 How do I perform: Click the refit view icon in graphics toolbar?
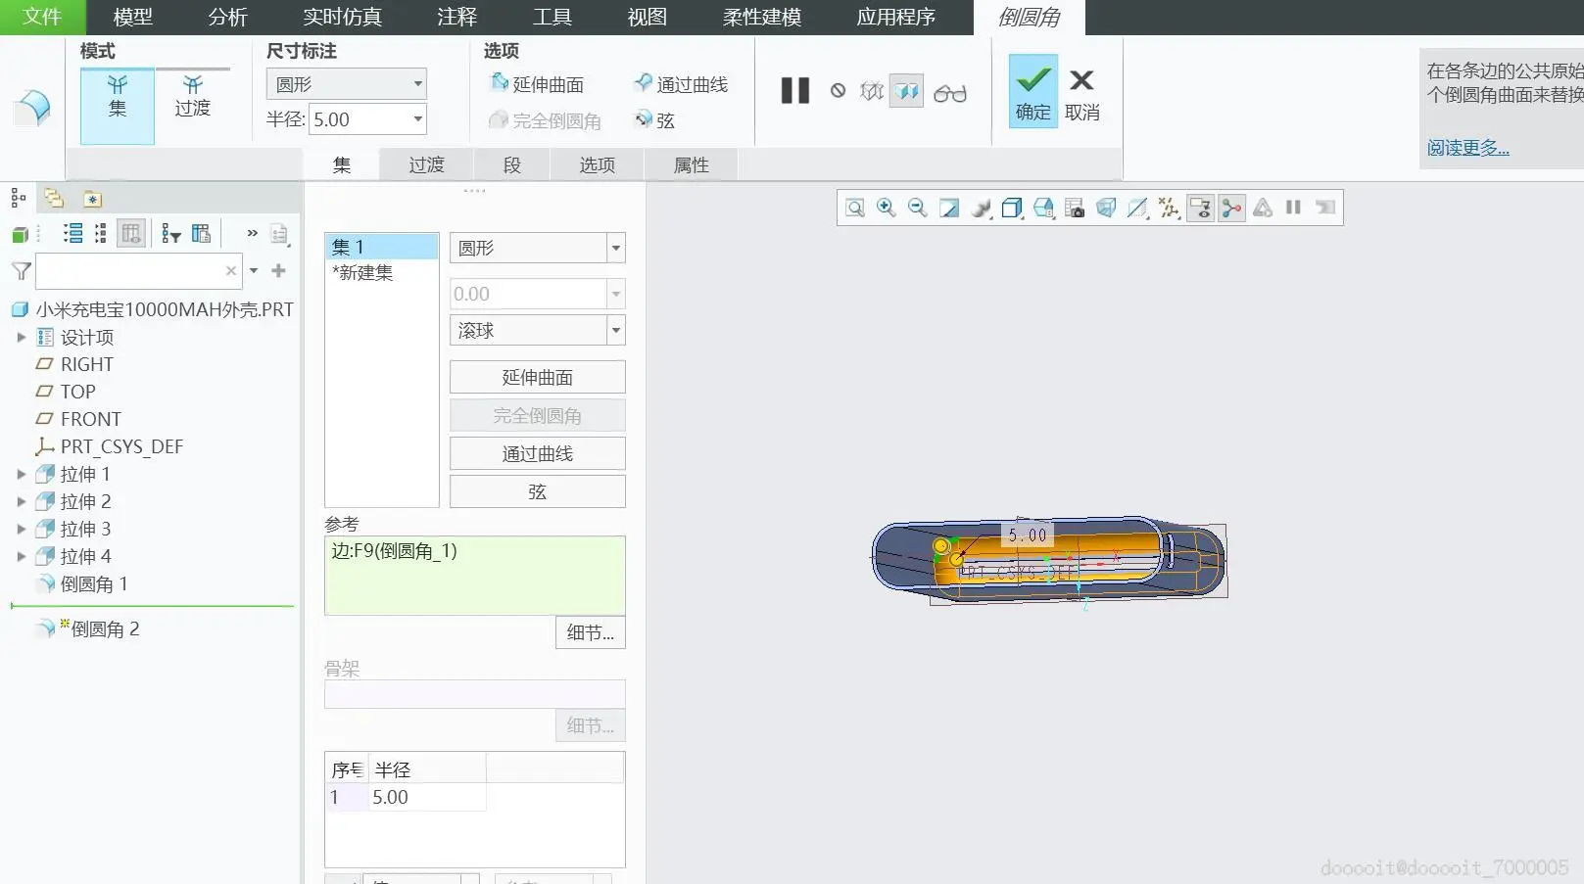click(x=855, y=208)
